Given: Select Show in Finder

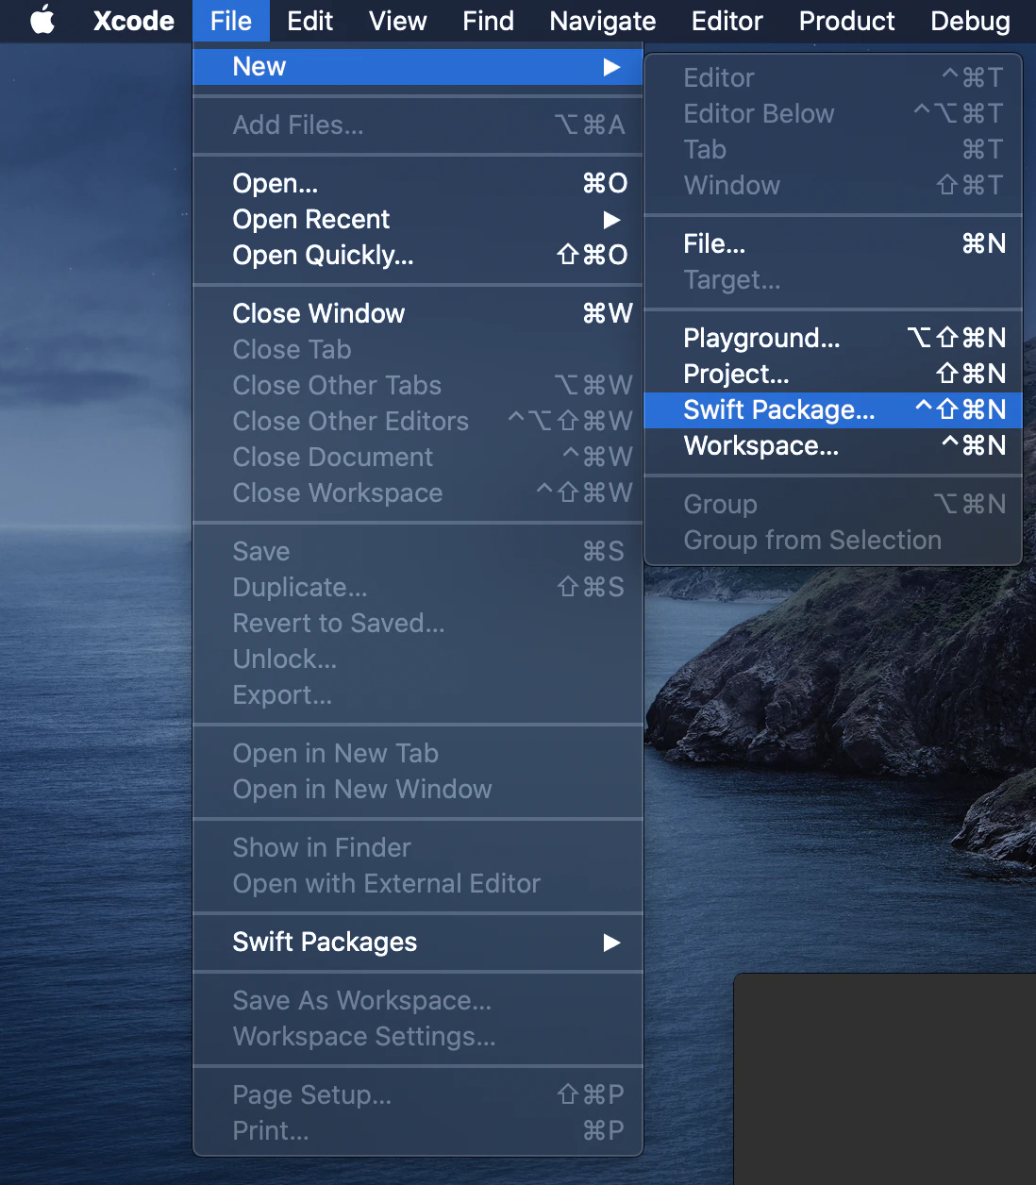Looking at the screenshot, I should pos(418,847).
